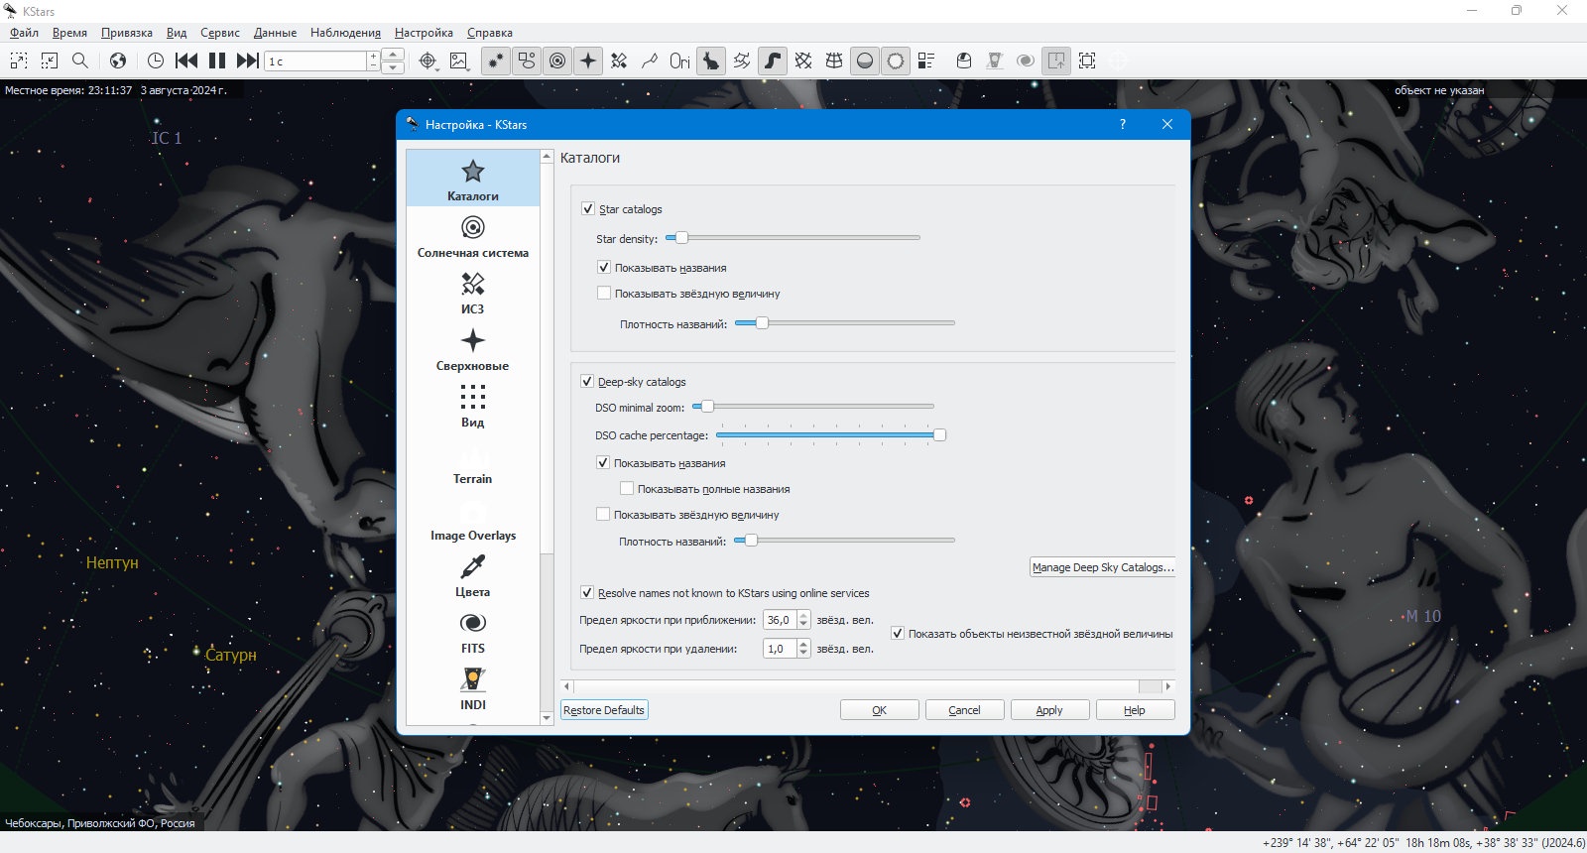The width and height of the screenshot is (1587, 853).
Task: Toggle satellites display in the toolbar
Action: 619,61
